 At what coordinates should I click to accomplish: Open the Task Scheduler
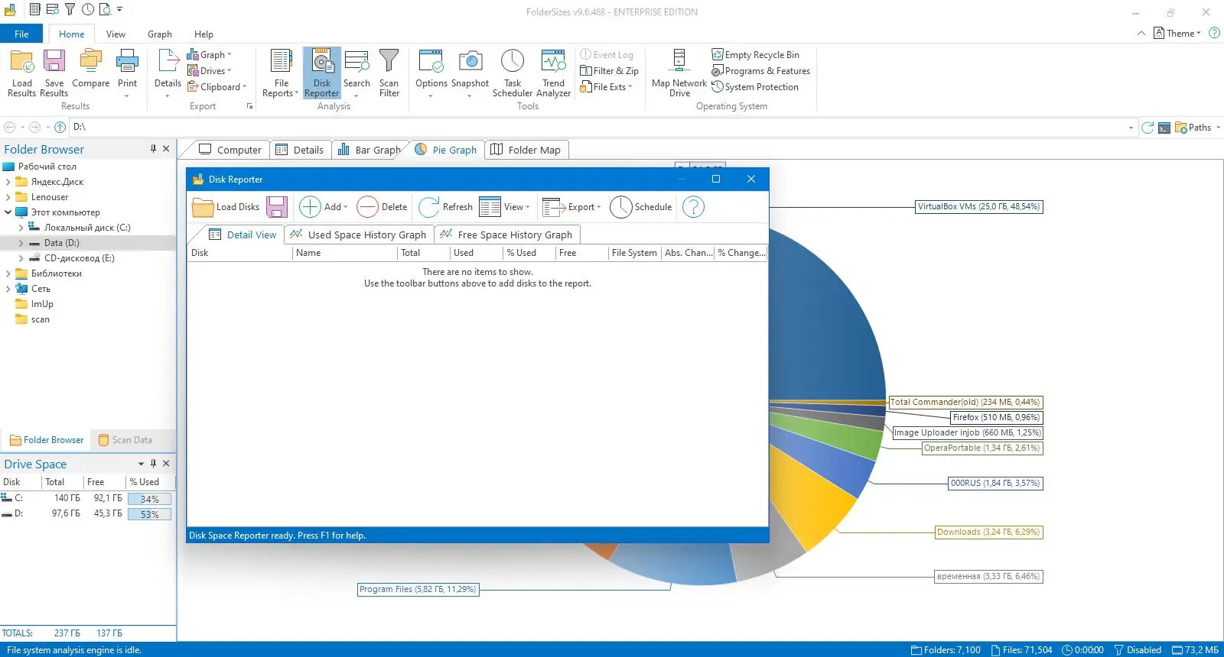512,73
